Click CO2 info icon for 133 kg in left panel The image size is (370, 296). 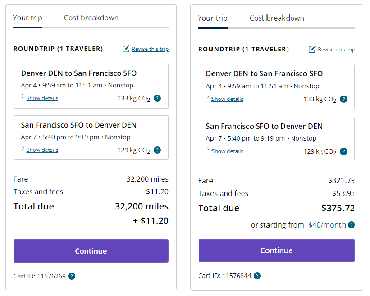157,98
